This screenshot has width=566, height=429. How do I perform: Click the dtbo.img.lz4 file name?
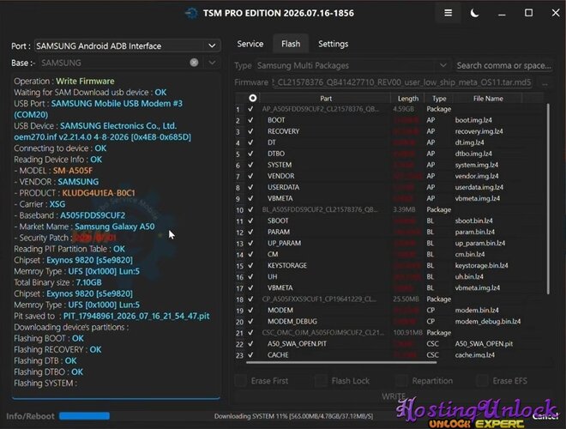(473, 154)
